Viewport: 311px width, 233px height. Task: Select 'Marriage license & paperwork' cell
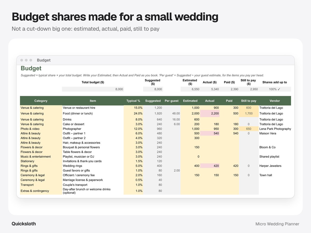[93, 180]
